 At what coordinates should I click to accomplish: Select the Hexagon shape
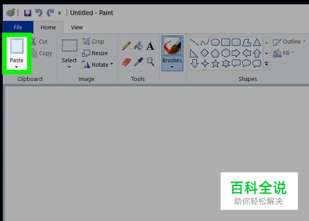225,53
